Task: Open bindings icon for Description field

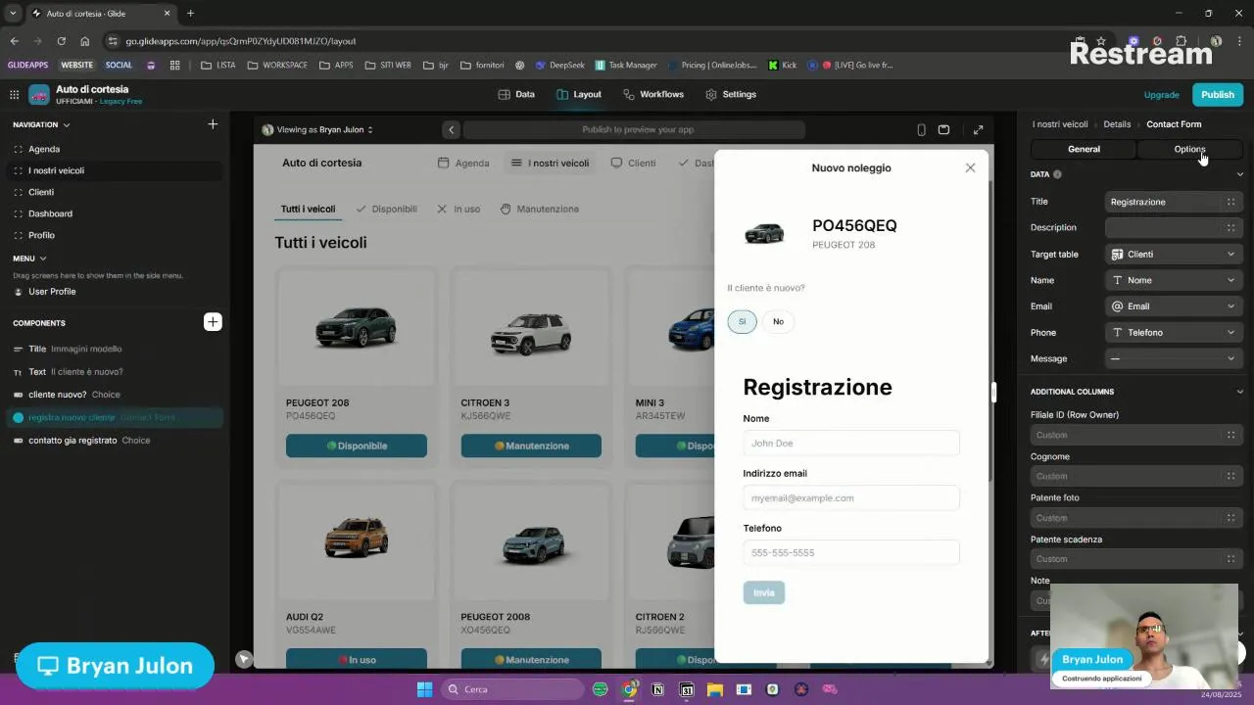Action: [1230, 227]
